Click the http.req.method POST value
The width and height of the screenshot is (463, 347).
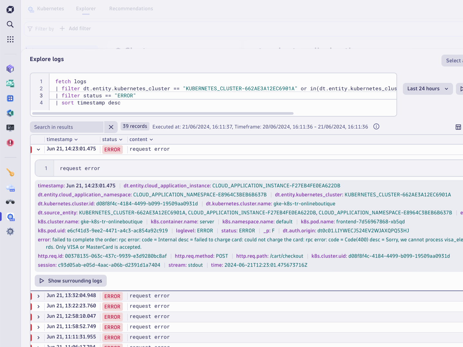pos(222,256)
